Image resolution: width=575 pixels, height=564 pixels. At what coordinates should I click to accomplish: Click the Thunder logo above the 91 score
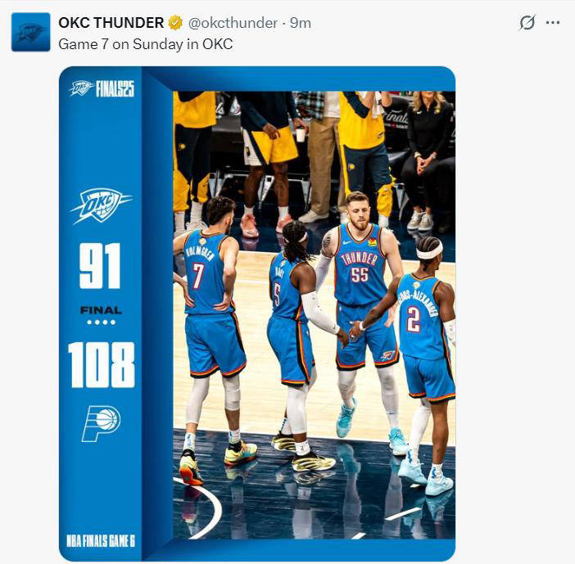[101, 205]
